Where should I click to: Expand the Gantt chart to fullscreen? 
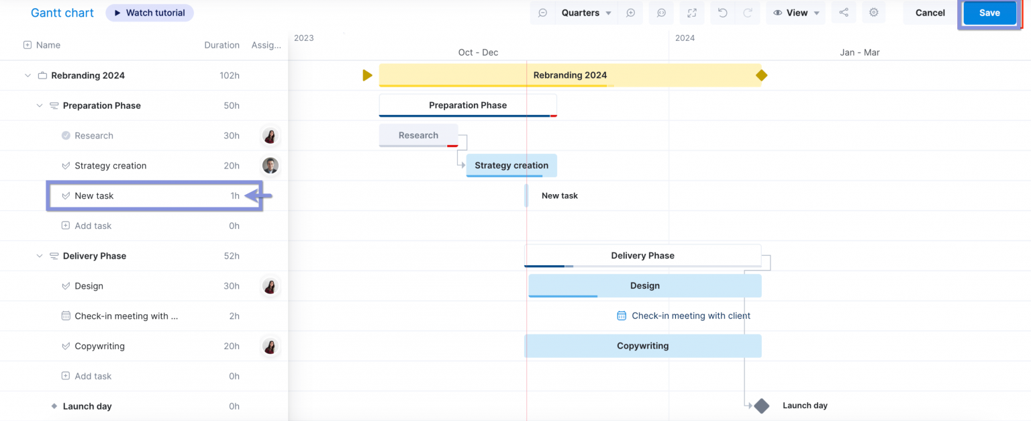pyautogui.click(x=692, y=13)
